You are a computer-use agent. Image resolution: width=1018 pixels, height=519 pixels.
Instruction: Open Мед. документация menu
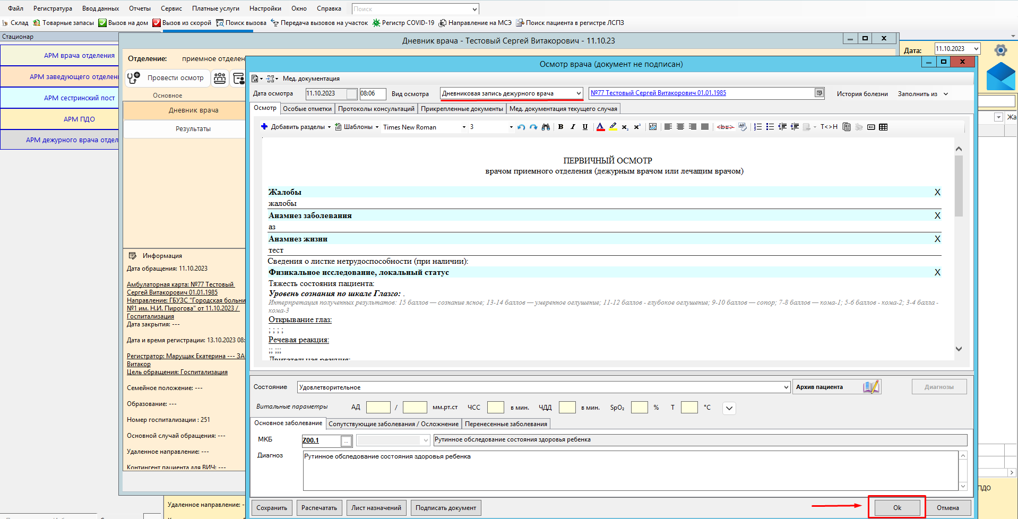coord(311,79)
